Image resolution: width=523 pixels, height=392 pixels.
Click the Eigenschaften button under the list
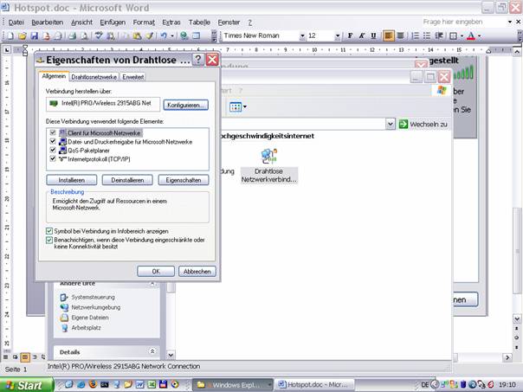pyautogui.click(x=184, y=180)
